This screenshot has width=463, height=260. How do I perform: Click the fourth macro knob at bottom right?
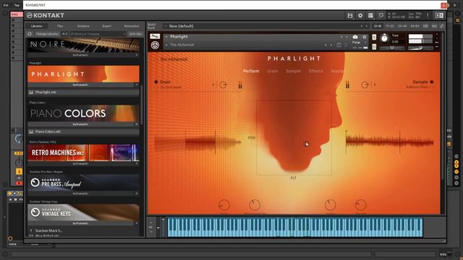[360, 205]
